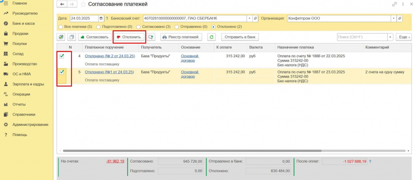Open the Еще dropdown menu

pos(404,37)
